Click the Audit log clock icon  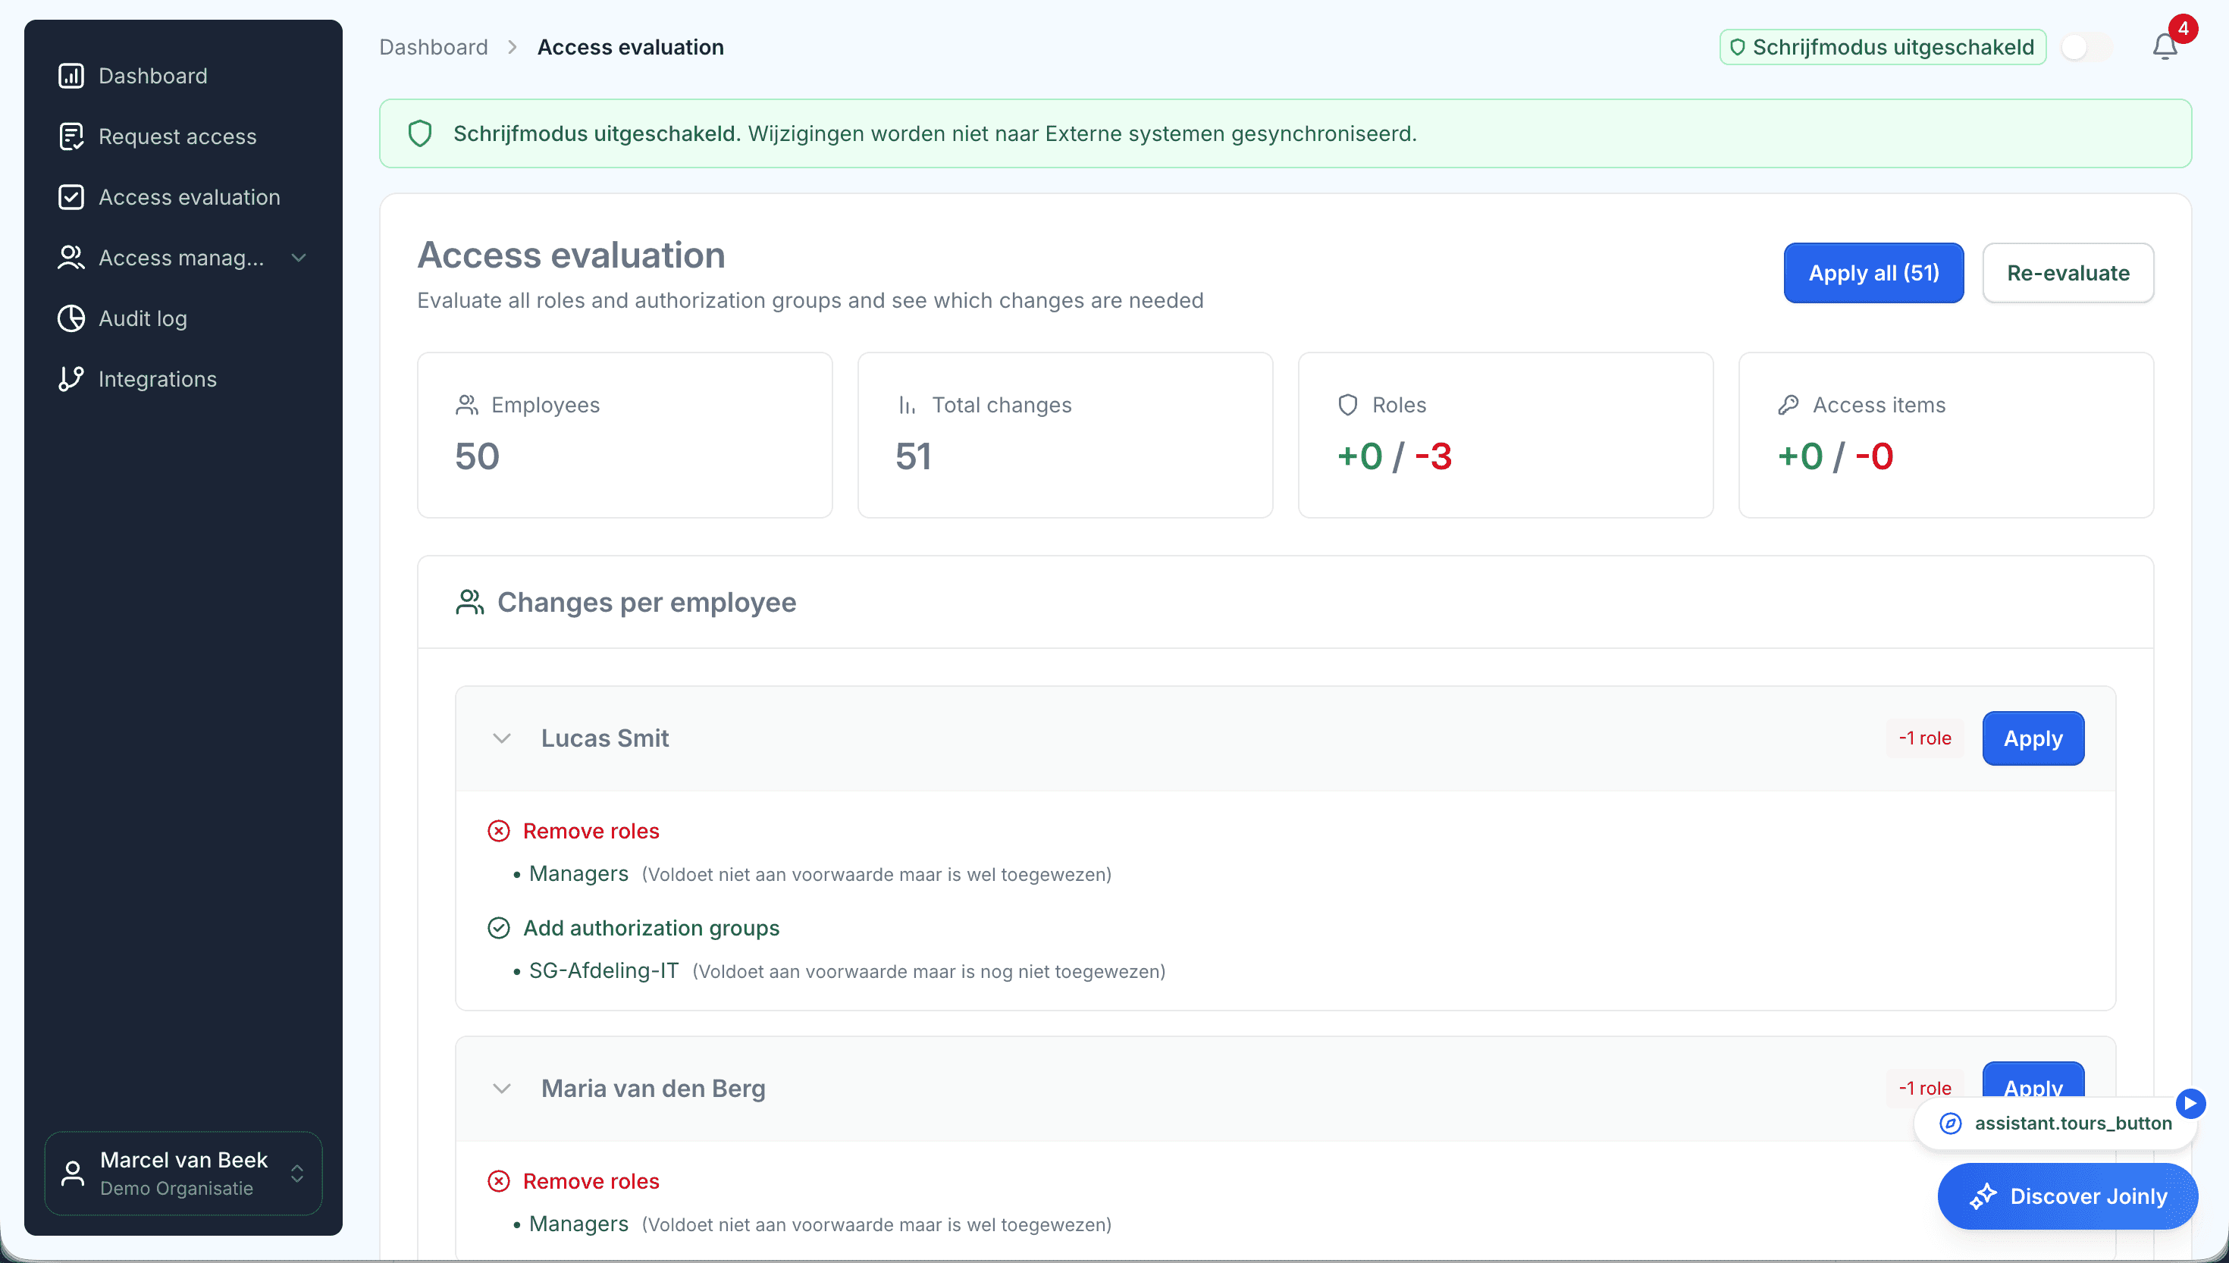[x=71, y=319]
